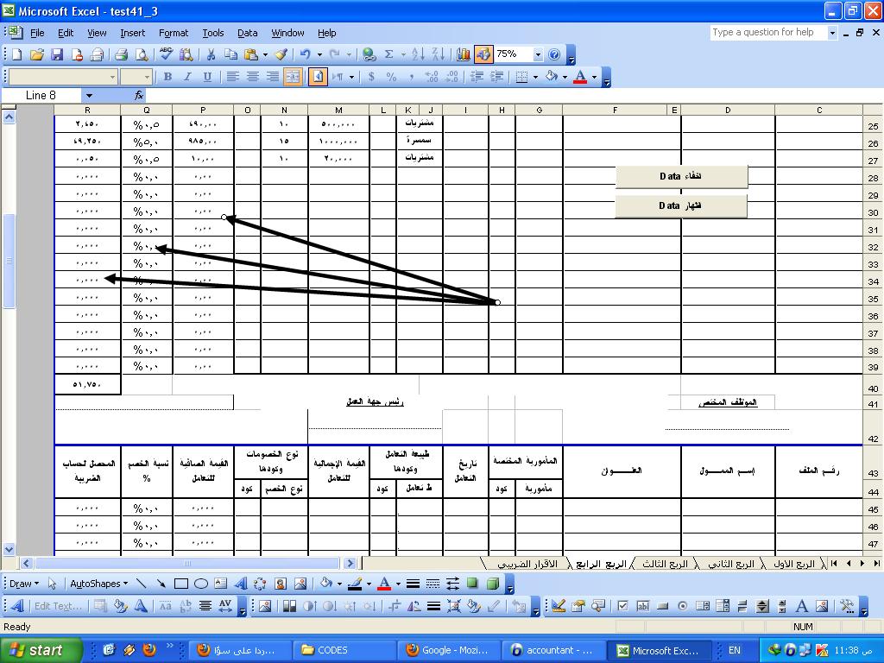Select the Rectangle drawing tool
Screen dimensions: 884x663
(x=181, y=584)
